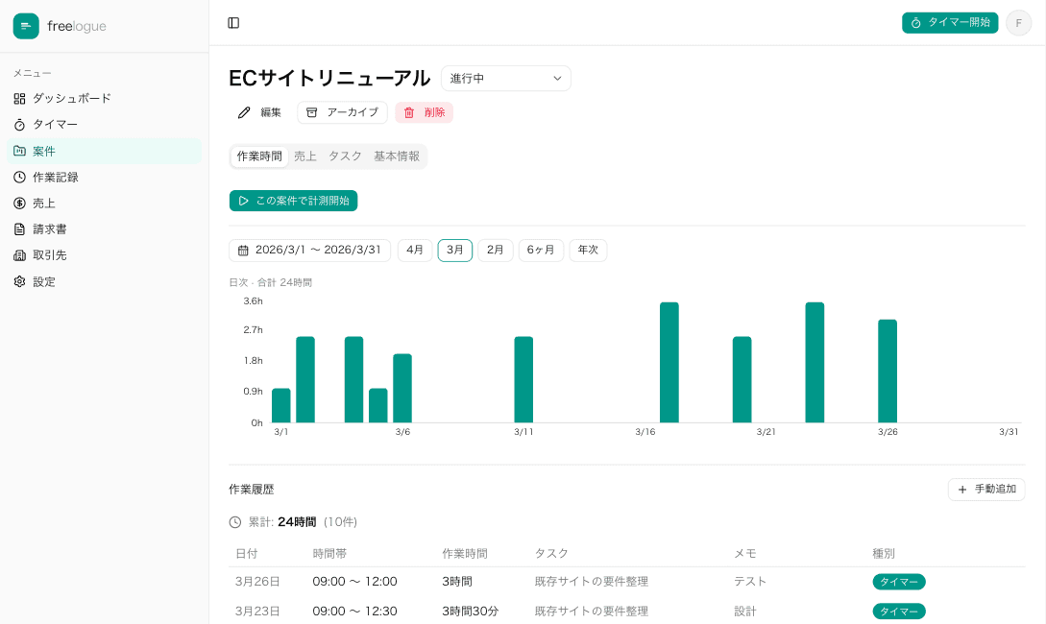The width and height of the screenshot is (1046, 624).
Task: Open the ダッシュボード section from the sidebar
Action: tap(72, 98)
